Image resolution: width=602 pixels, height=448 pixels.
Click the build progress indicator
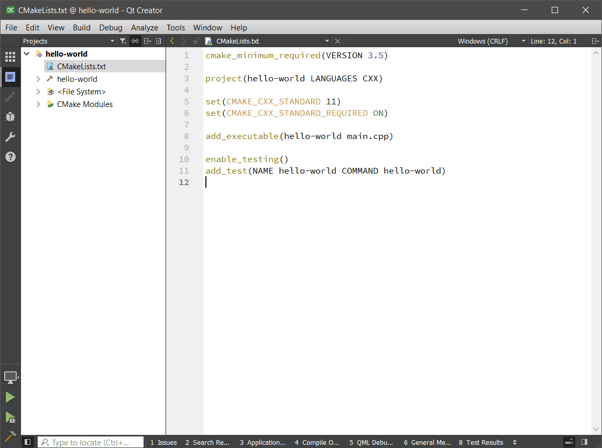pyautogui.click(x=569, y=442)
